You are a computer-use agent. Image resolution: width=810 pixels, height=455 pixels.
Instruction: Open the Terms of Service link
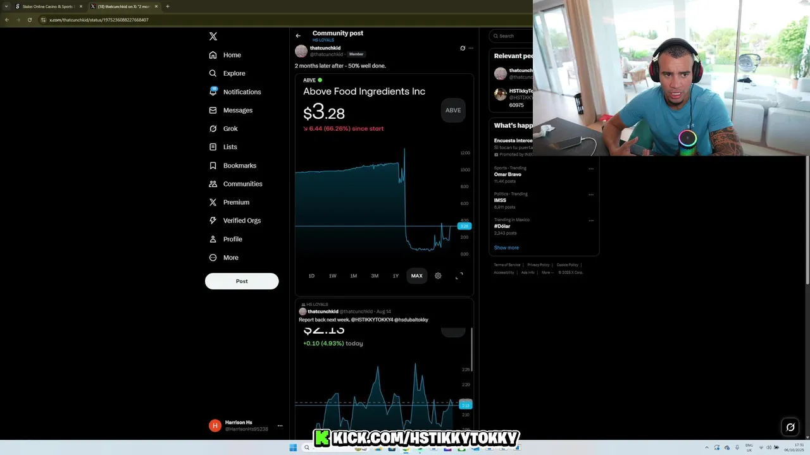coord(507,265)
